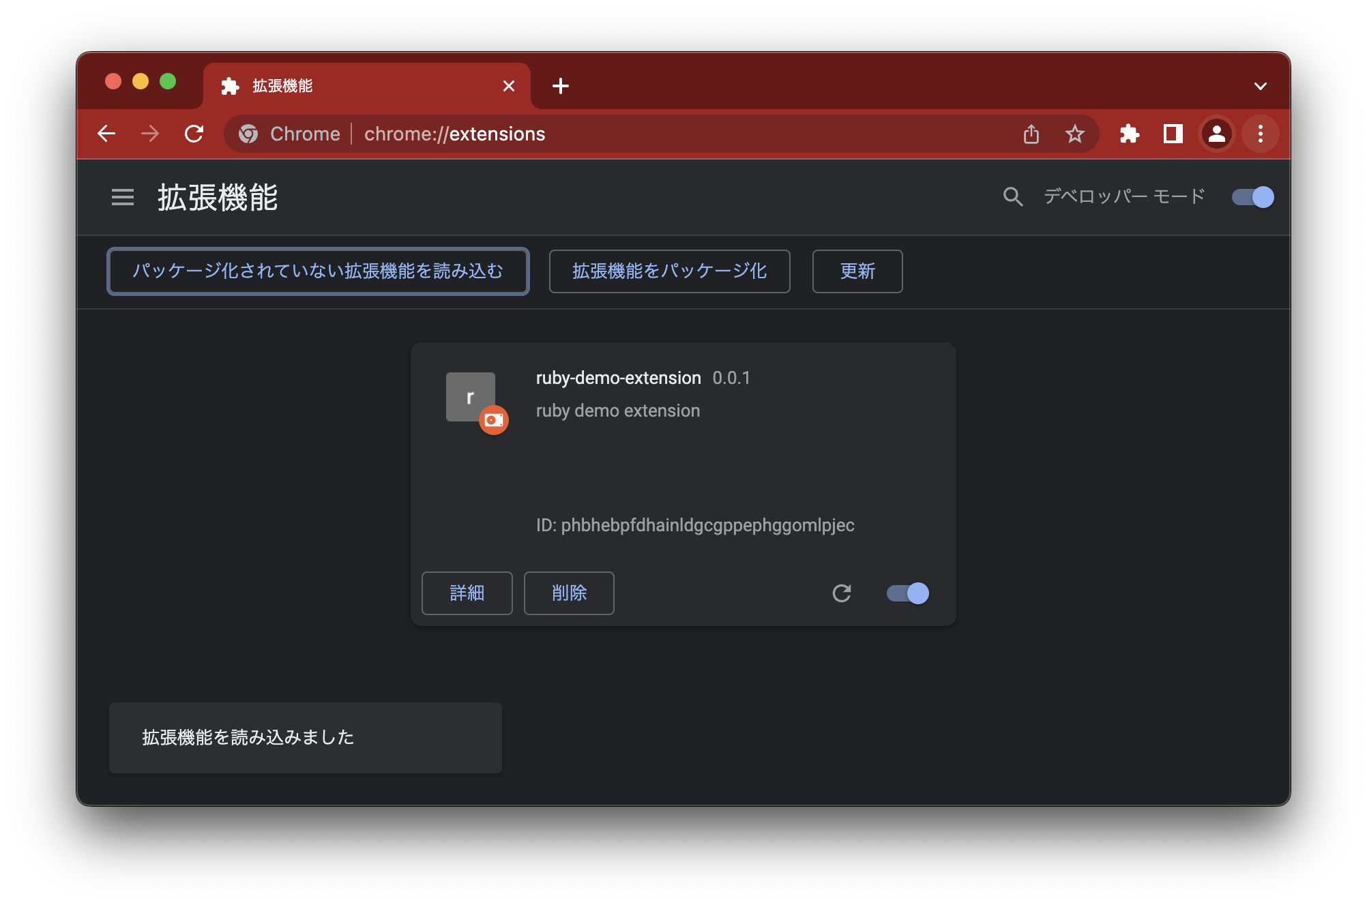Close the 拡張機能 tab
Screen dimensions: 1367x907
(509, 86)
